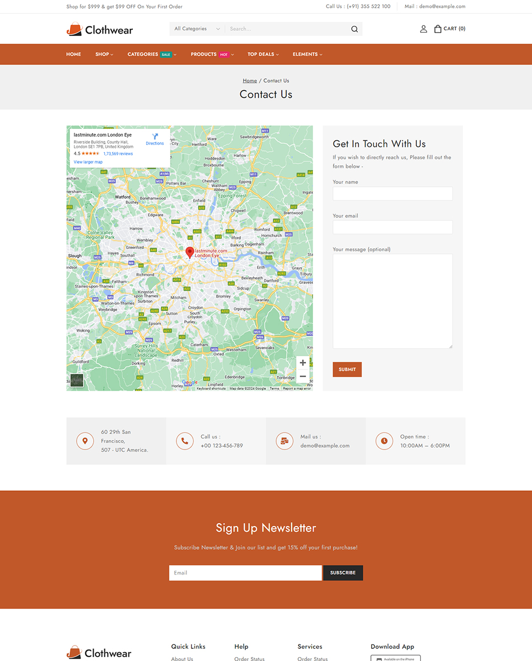Expand the All Categories dropdown
This screenshot has height=661, width=532.
tap(197, 29)
